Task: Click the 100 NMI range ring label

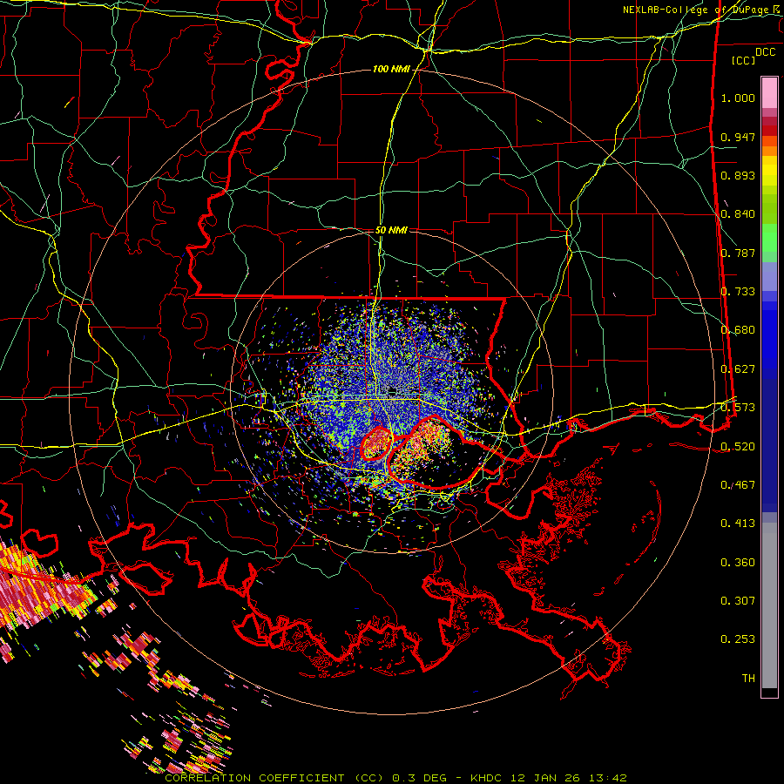Action: click(391, 69)
